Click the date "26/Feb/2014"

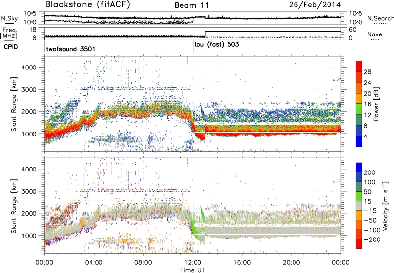pos(315,5)
